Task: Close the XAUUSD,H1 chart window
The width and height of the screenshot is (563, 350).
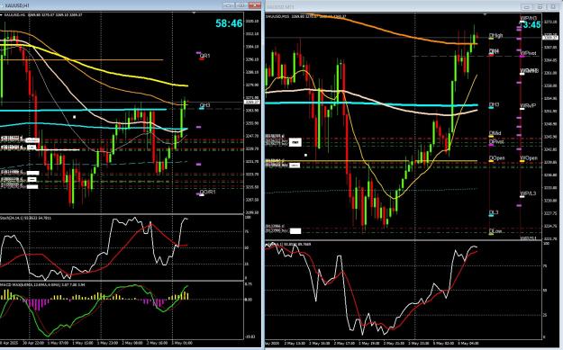Action: click(255, 5)
